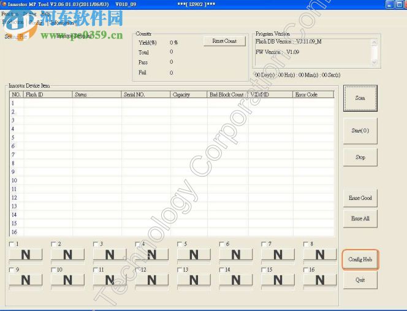The width and height of the screenshot is (407, 311).
Task: Click the Erase Good button
Action: (360, 198)
